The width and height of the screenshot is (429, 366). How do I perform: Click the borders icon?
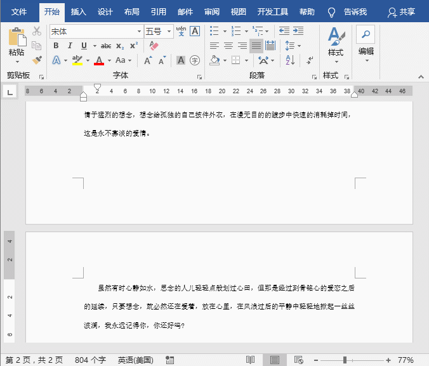(235, 60)
